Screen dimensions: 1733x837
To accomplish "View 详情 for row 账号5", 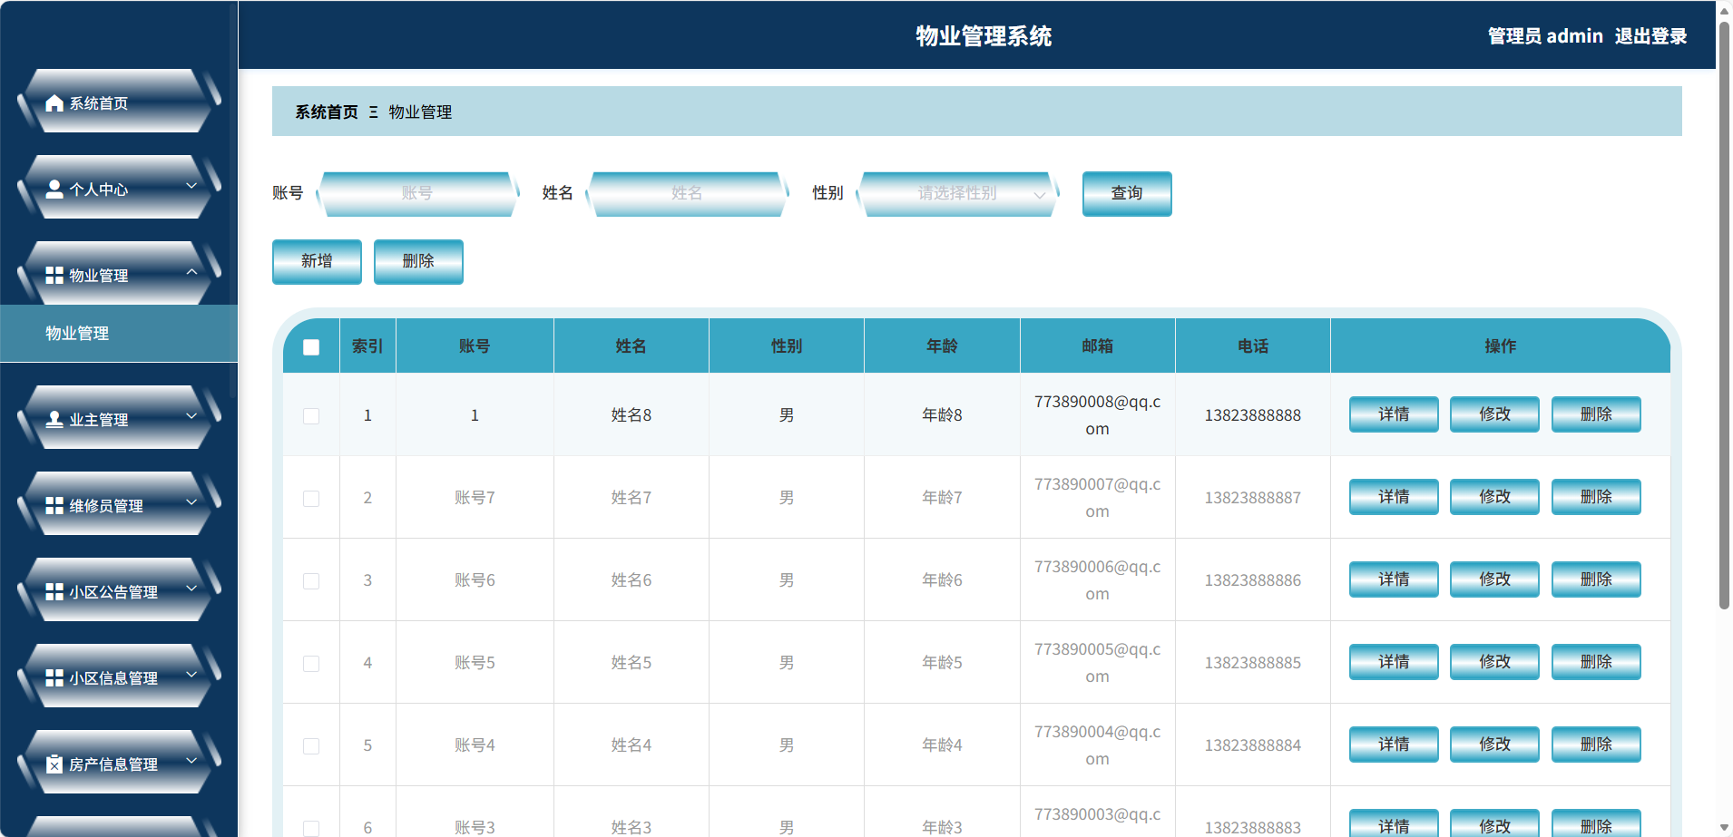I will tap(1394, 662).
